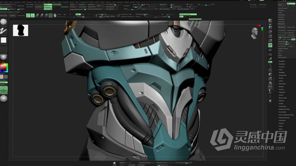Viewport: 296px width, 166px height.
Task: Toggle X axis symmetry >X<
Action: click(181, 16)
